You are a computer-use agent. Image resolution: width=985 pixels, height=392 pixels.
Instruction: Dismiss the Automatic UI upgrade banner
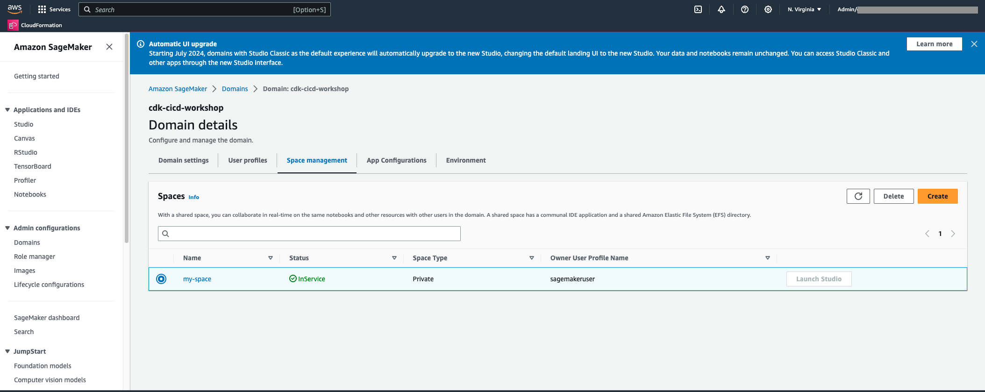(x=974, y=44)
